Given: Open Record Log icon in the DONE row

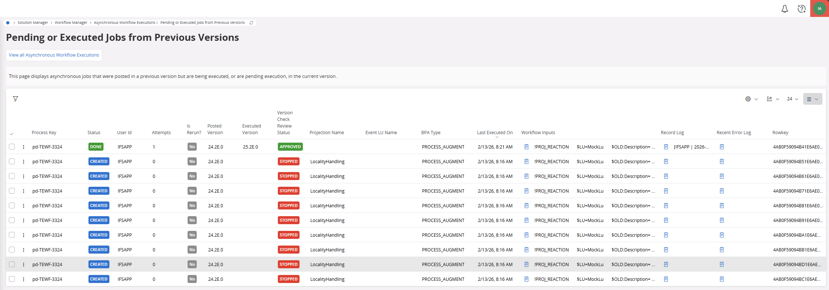Looking at the screenshot, I should 666,147.
